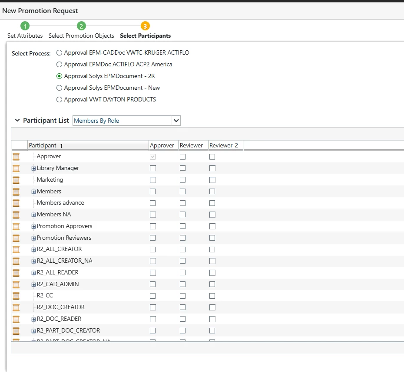Open the Select Promotion Objects step
This screenshot has height=372, width=404.
[x=81, y=36]
